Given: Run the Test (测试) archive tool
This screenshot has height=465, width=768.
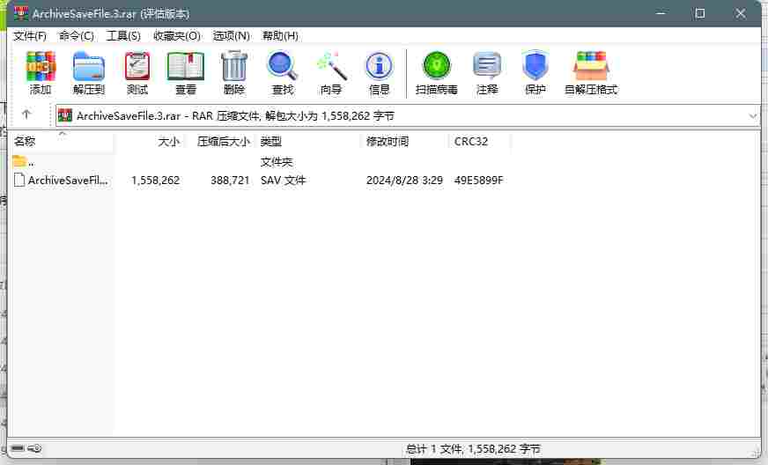Looking at the screenshot, I should (x=137, y=73).
